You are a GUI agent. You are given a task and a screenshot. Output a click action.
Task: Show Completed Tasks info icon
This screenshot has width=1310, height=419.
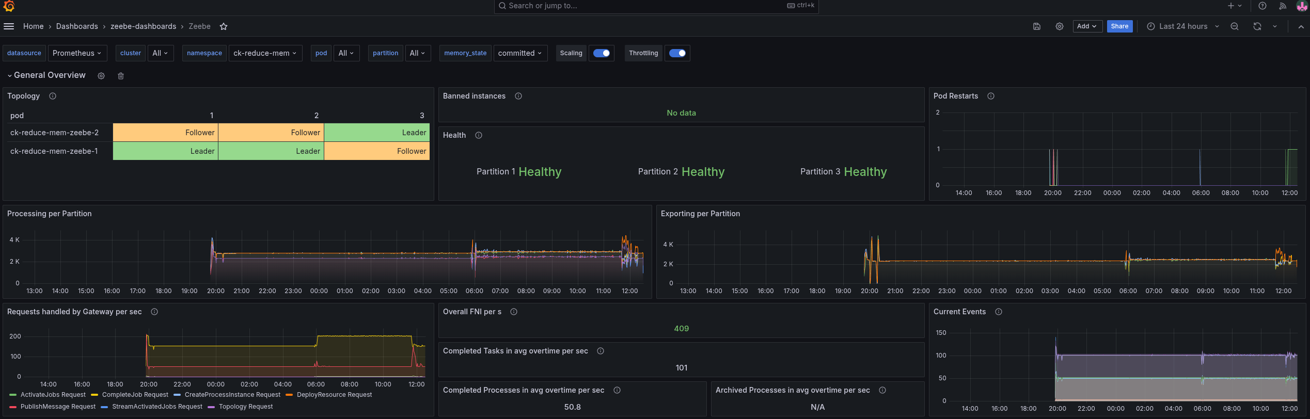(600, 351)
